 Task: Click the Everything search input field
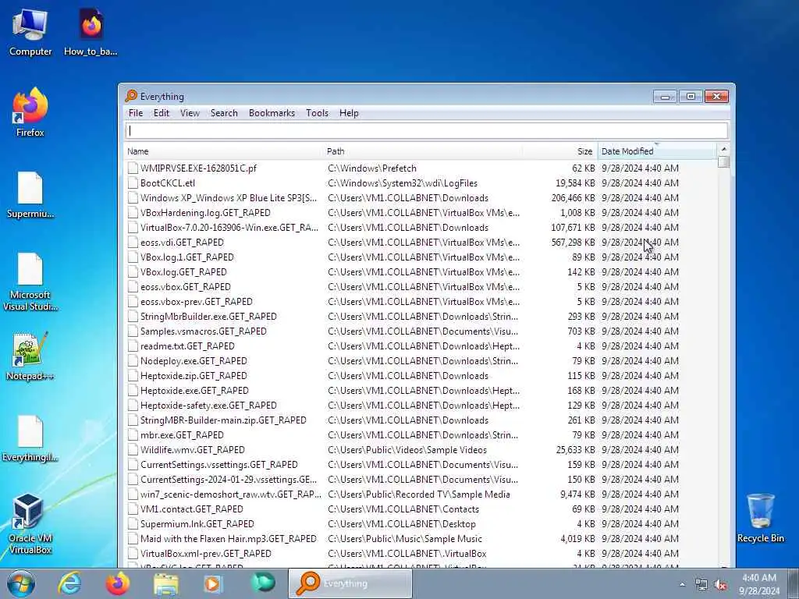(x=427, y=131)
